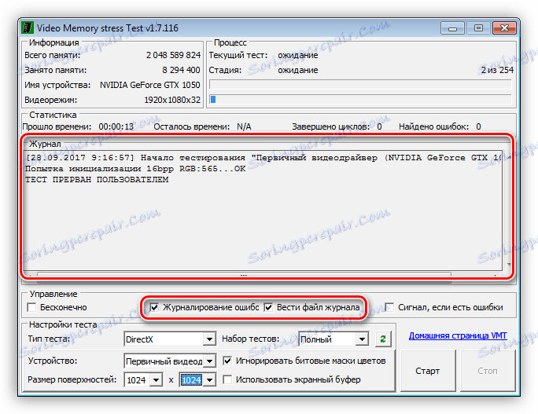Click the video mode value 1920x1080x32
The image size is (538, 414).
click(x=172, y=100)
